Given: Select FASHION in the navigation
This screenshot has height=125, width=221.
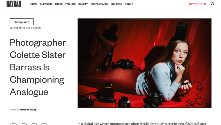Looking at the screenshot, I should tap(70, 4).
